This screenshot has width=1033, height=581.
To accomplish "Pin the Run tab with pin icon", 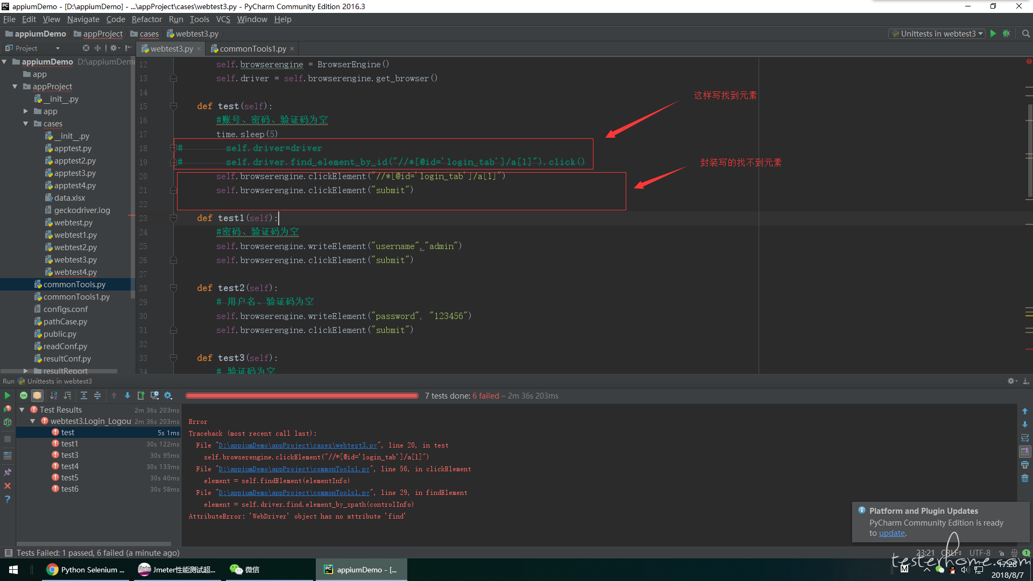I will click(x=8, y=472).
